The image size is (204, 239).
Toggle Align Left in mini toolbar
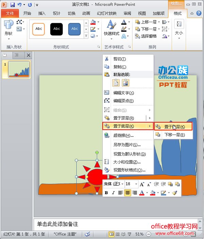(x=120, y=193)
